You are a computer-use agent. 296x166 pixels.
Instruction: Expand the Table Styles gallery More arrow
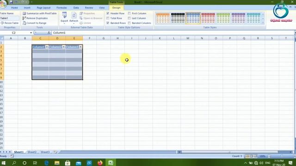[263, 23]
